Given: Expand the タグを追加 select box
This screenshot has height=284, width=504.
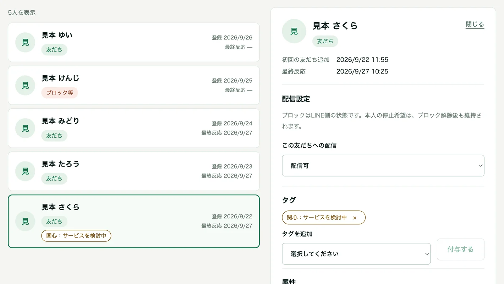Looking at the screenshot, I should coord(356,254).
